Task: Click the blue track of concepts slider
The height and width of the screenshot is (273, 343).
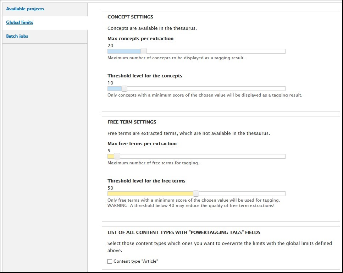Action: pos(124,51)
